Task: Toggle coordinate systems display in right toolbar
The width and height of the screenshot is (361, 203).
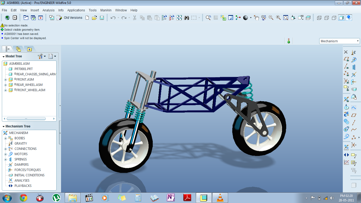Action: 346,82
